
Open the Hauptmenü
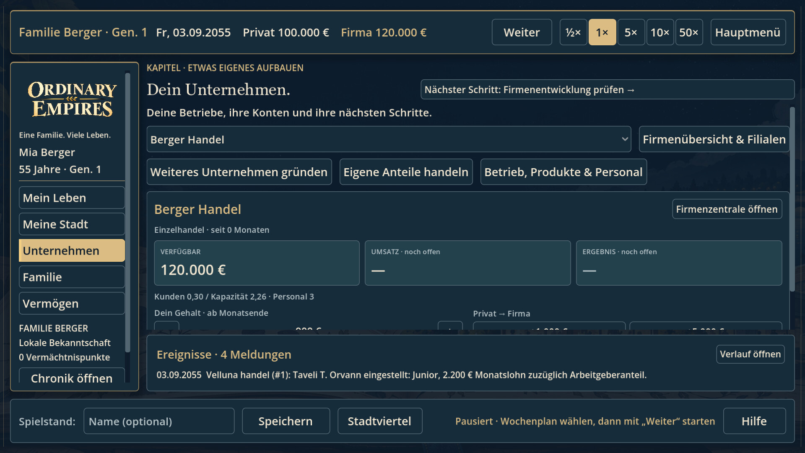(x=748, y=32)
